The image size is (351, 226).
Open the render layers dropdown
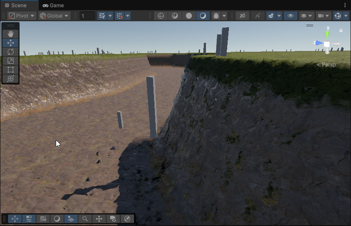pyautogui.click(x=306, y=16)
